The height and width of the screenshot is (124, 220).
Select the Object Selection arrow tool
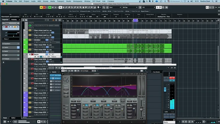tap(60, 7)
